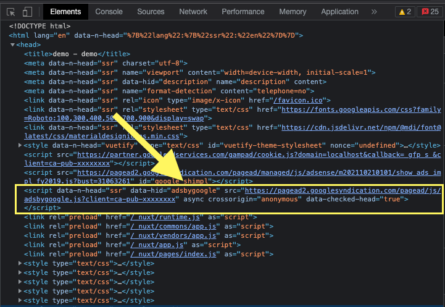445x307 pixels.
Task: Select the <!DOCTYPE html> line
Action: 40,26
